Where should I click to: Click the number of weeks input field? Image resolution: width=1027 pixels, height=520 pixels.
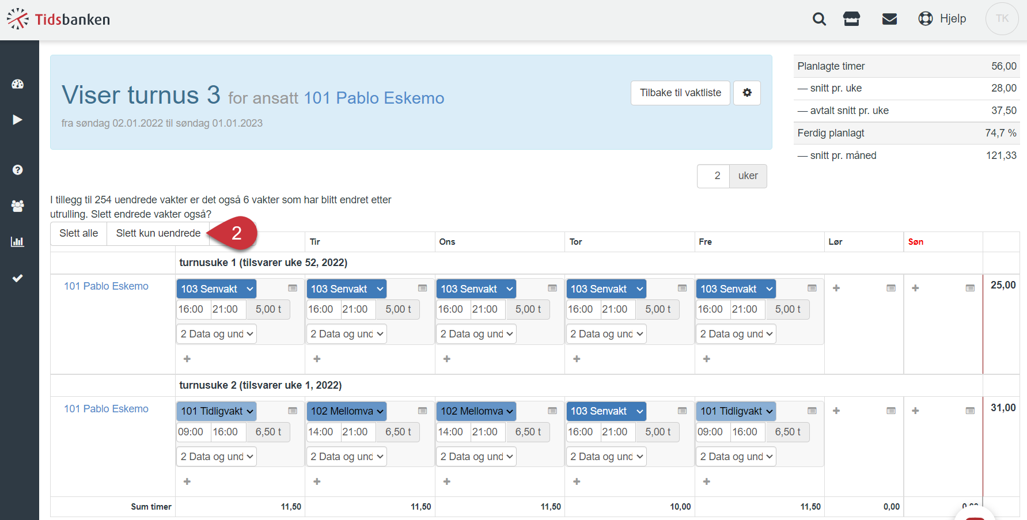pyautogui.click(x=714, y=176)
